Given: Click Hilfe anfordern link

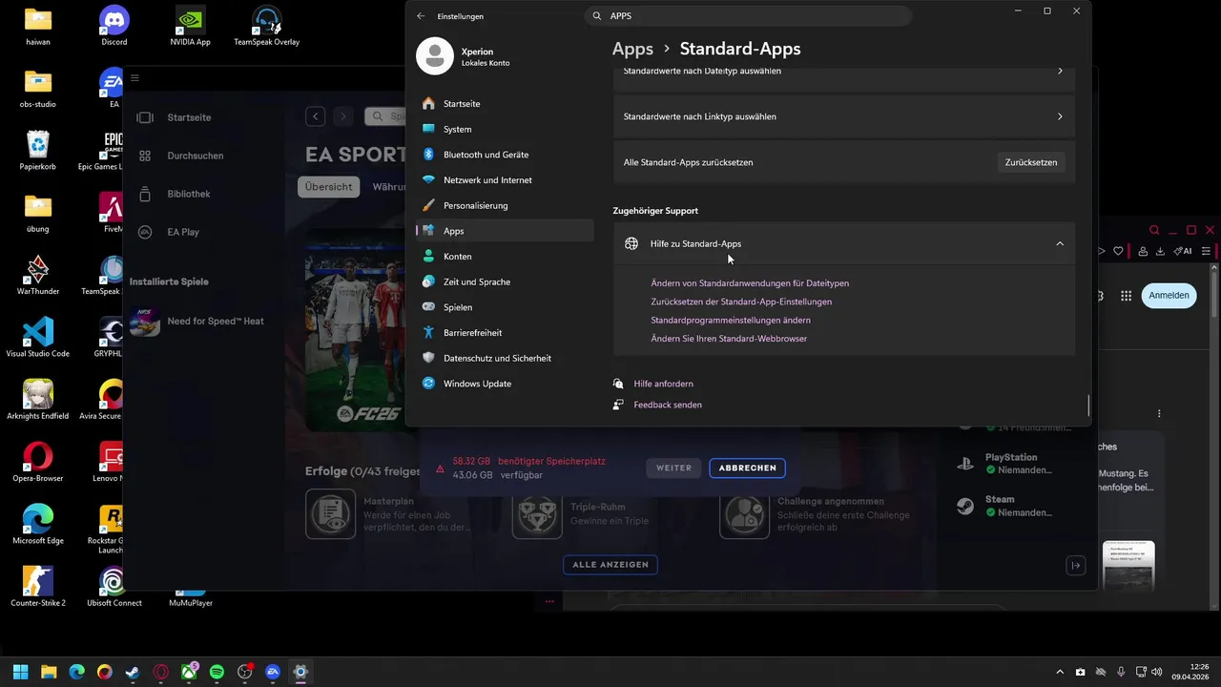Looking at the screenshot, I should point(663,384).
